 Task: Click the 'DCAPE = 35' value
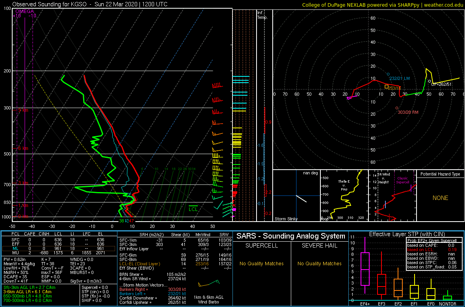click(x=16, y=276)
